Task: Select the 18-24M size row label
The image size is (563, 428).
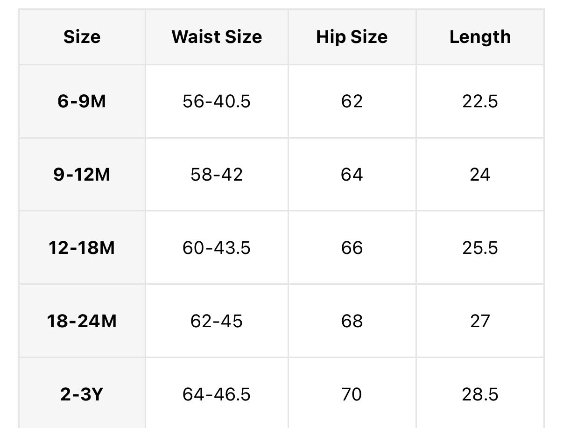Action: point(82,321)
